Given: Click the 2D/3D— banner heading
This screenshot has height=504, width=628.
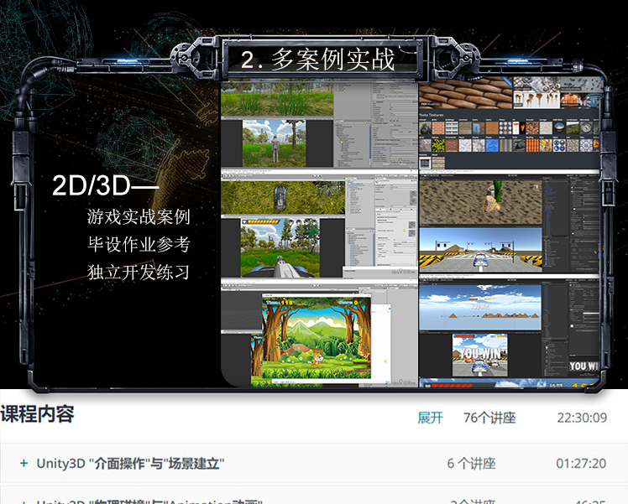Looking at the screenshot, I should pos(105,185).
